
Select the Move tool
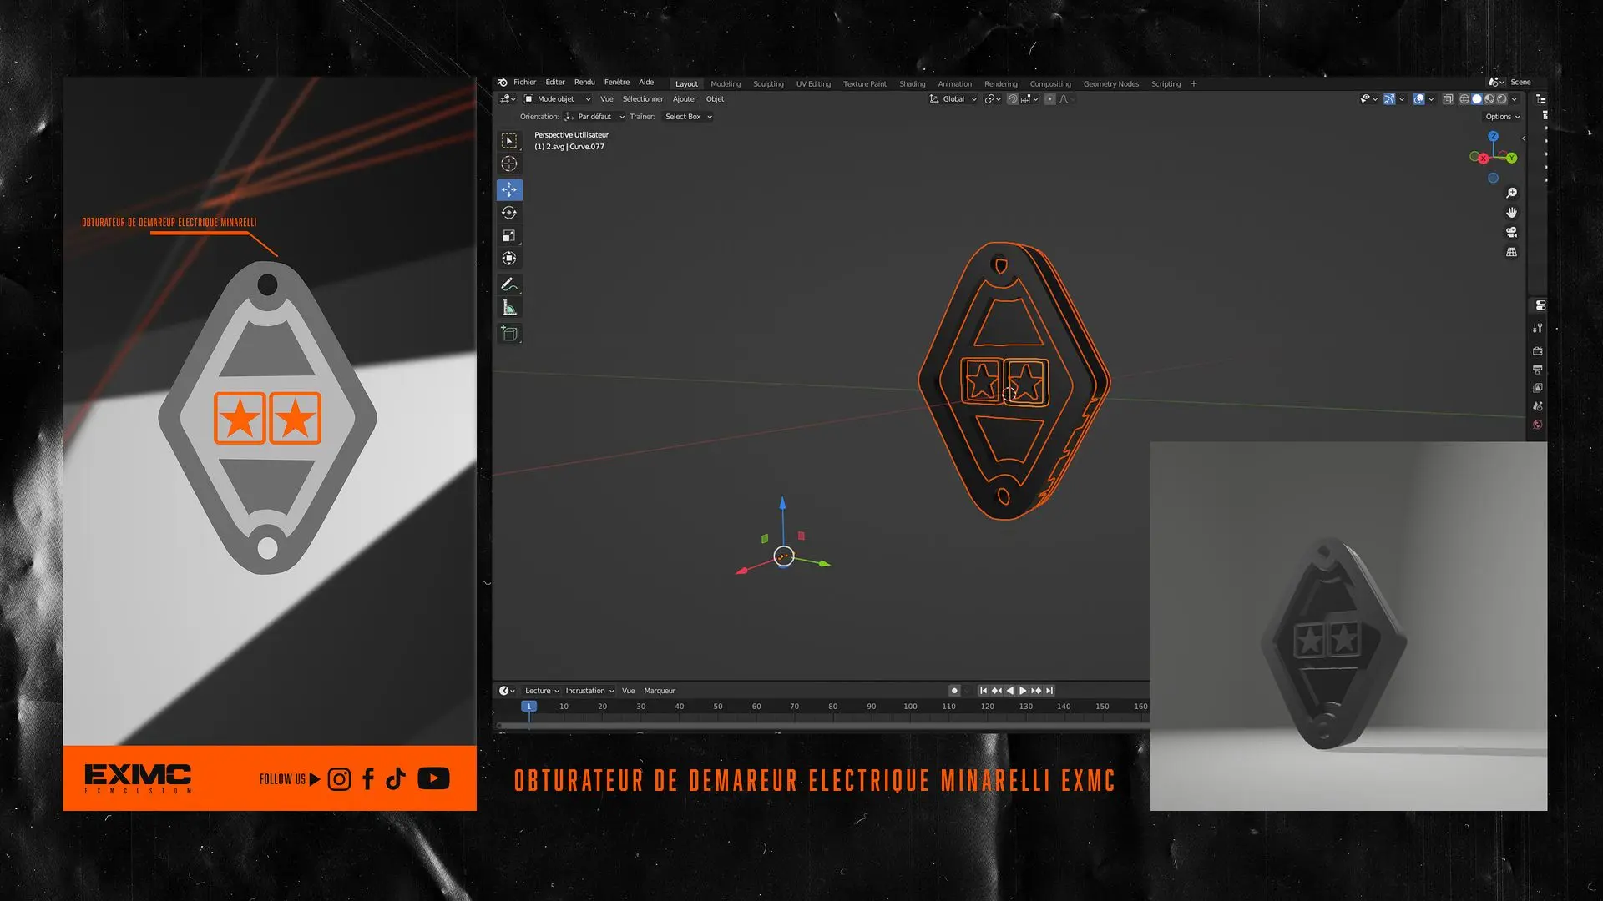[x=509, y=190]
